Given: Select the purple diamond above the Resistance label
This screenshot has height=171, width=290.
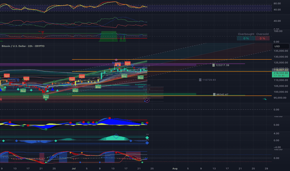Looking at the screenshot, I should click(x=116, y=60).
